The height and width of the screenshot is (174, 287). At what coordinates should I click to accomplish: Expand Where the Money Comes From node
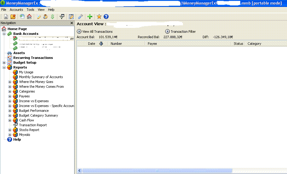[10, 87]
